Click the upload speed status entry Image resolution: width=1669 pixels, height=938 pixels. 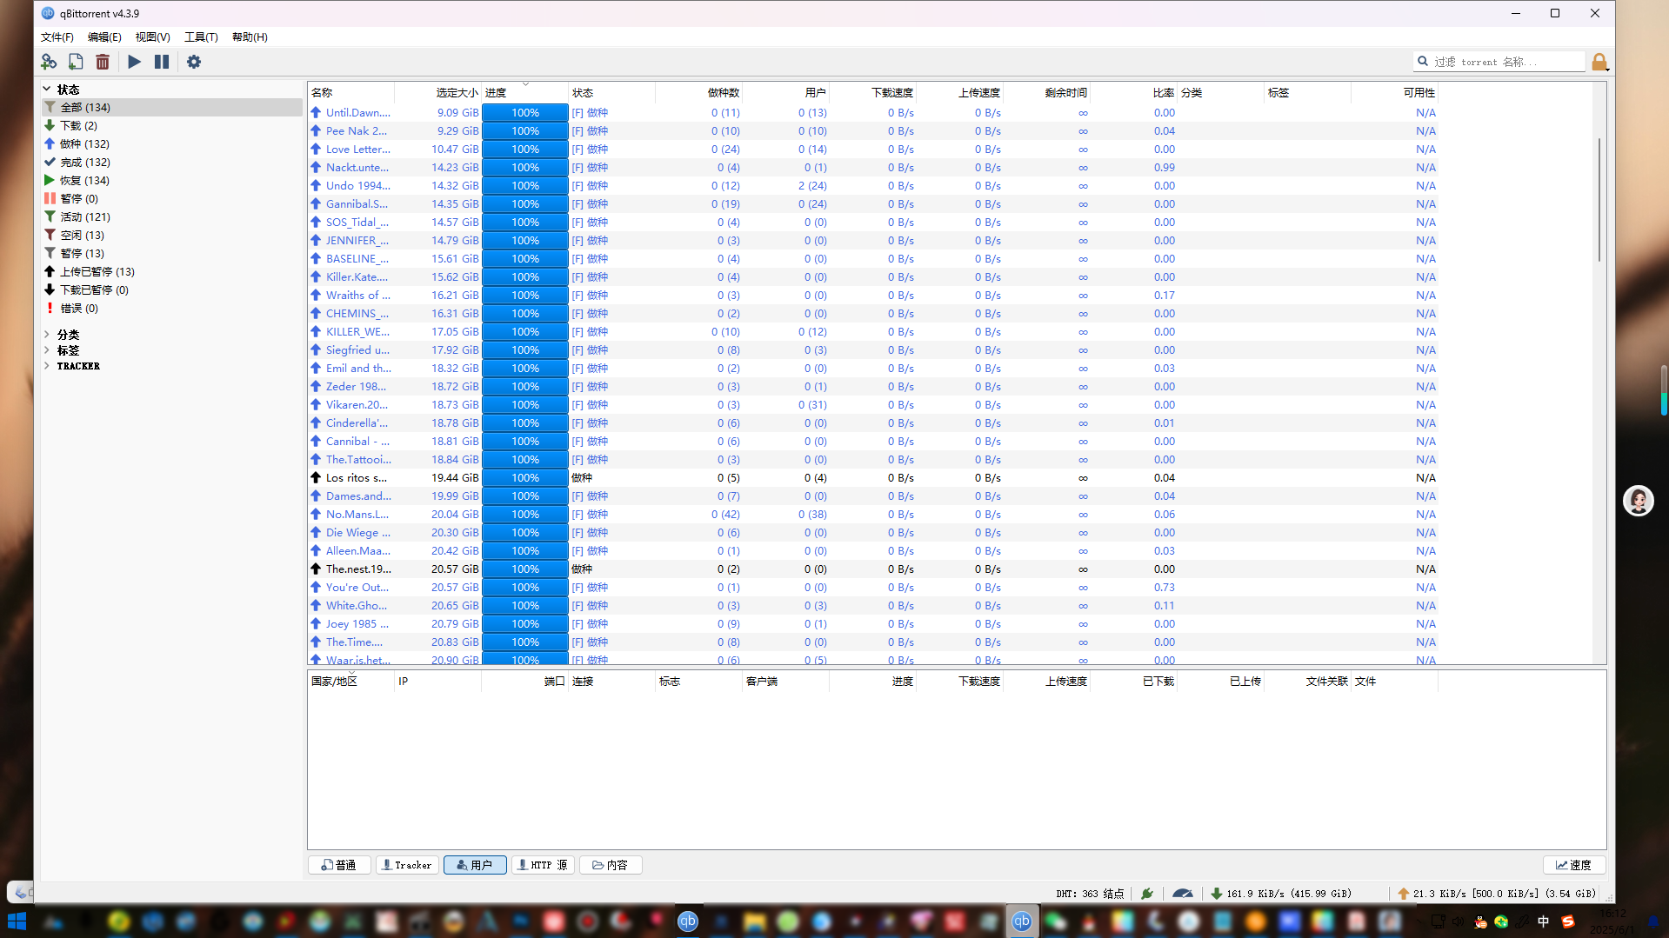tap(1497, 893)
